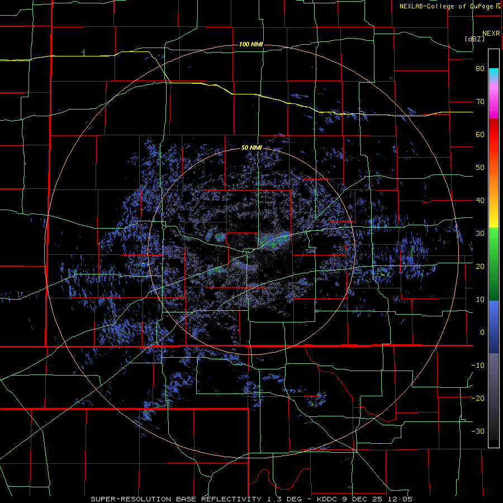Click the [dBZ] unit label
Image resolution: width=503 pixels, height=503 pixels.
(474, 39)
